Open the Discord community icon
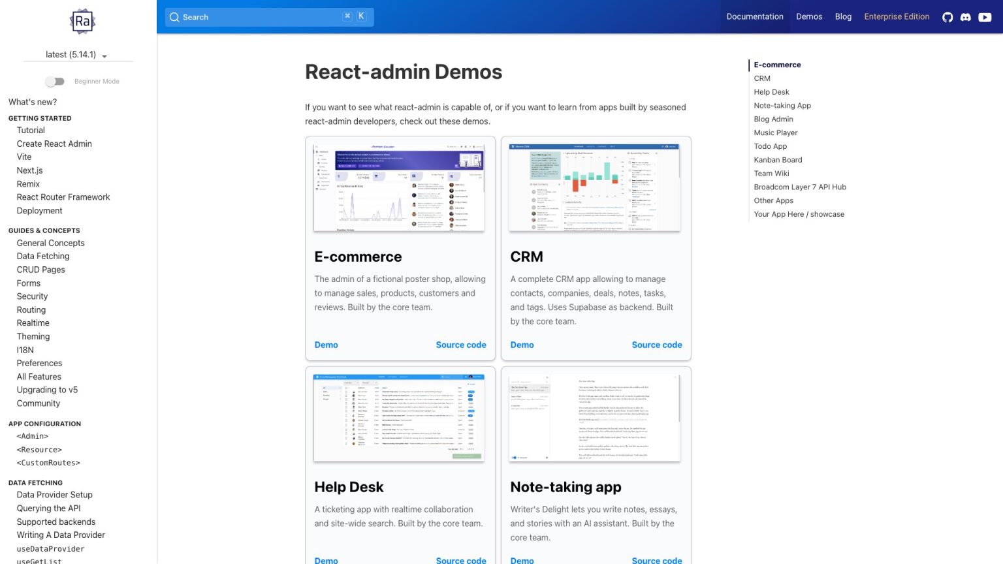 (966, 17)
